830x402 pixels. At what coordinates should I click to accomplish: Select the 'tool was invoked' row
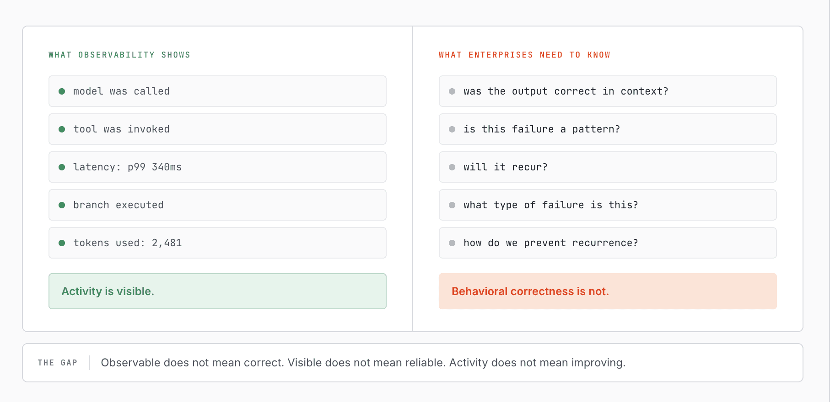point(217,129)
